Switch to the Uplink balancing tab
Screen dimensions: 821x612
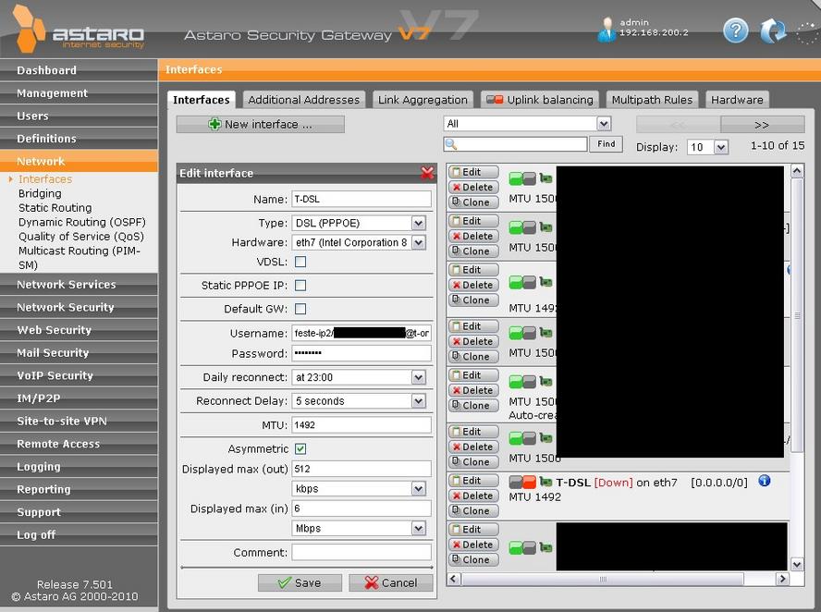coord(539,100)
